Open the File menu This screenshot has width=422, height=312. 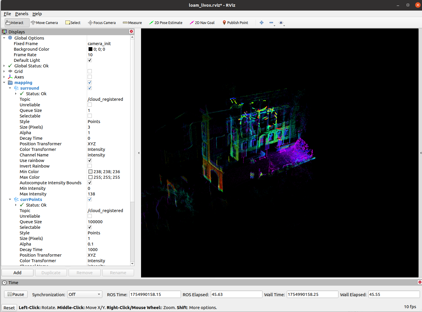coord(7,14)
